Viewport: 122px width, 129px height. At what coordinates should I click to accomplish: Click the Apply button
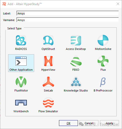pos(109,123)
